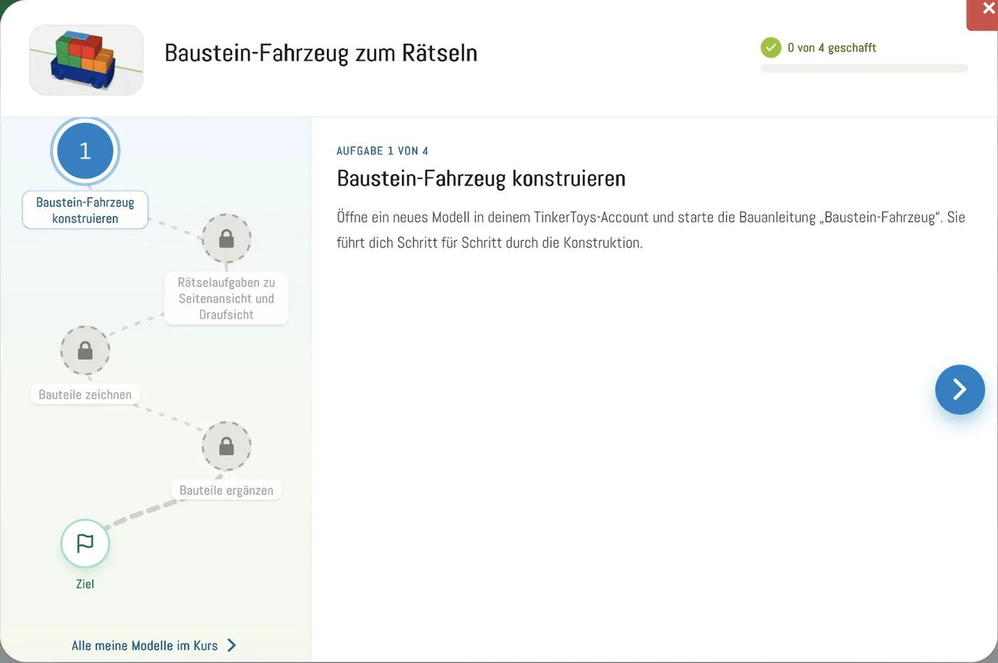
Task: Go to next page with blue arrow button
Action: coord(960,389)
